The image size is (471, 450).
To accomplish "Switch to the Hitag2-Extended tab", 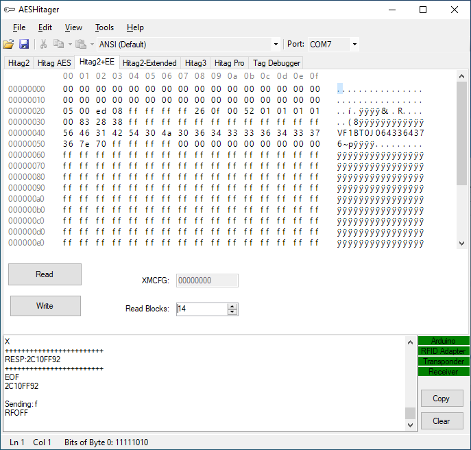I will [x=149, y=63].
